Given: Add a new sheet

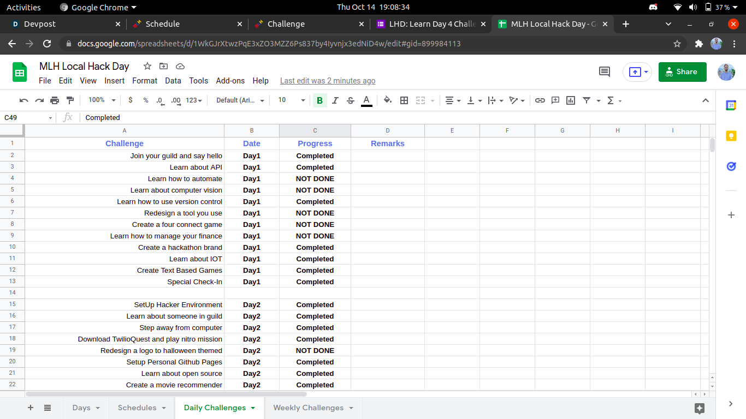Looking at the screenshot, I should 31,408.
